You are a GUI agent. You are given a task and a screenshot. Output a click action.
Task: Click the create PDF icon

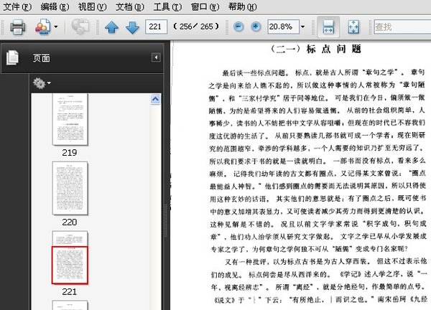pyautogui.click(x=42, y=27)
